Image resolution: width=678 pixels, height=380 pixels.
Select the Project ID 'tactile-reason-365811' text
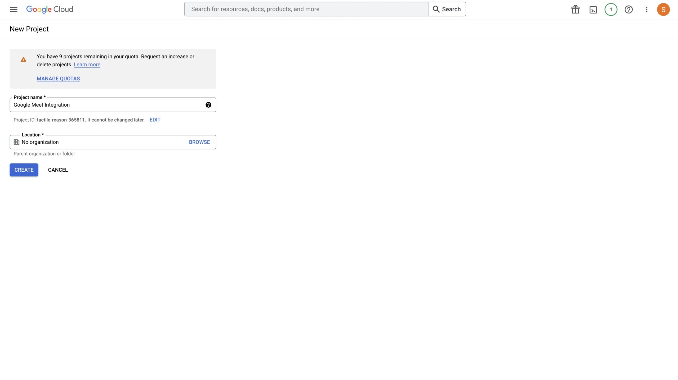tap(61, 120)
